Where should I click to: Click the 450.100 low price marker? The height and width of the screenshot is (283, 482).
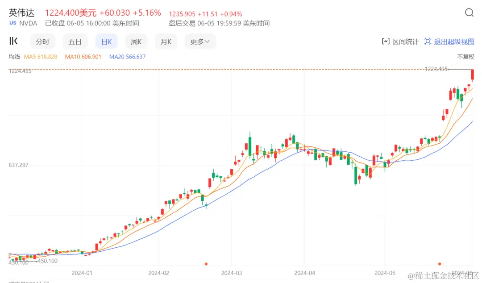coord(48,261)
